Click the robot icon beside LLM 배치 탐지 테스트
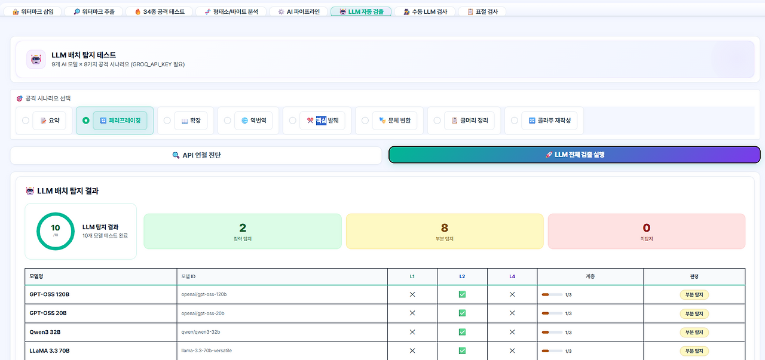The image size is (765, 360). tap(36, 59)
